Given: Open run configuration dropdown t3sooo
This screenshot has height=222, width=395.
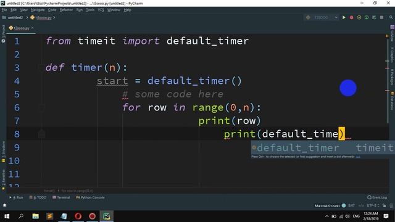Looking at the screenshot, I should (x=322, y=17).
